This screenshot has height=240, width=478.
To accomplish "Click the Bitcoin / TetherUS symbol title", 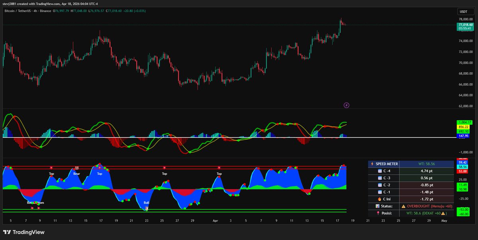I will click(x=18, y=11).
